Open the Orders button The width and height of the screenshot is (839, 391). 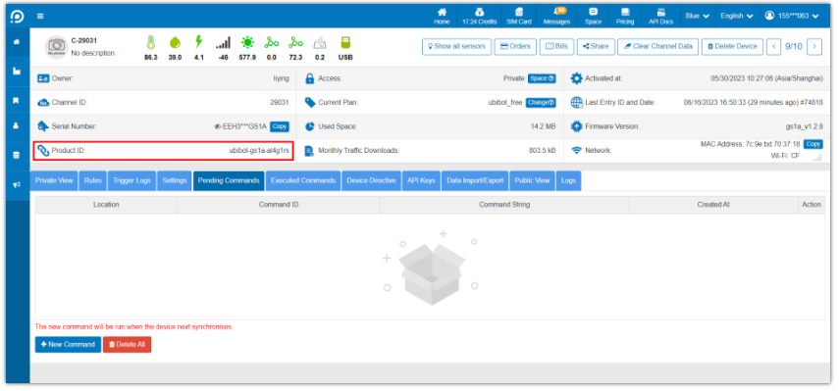(x=515, y=46)
